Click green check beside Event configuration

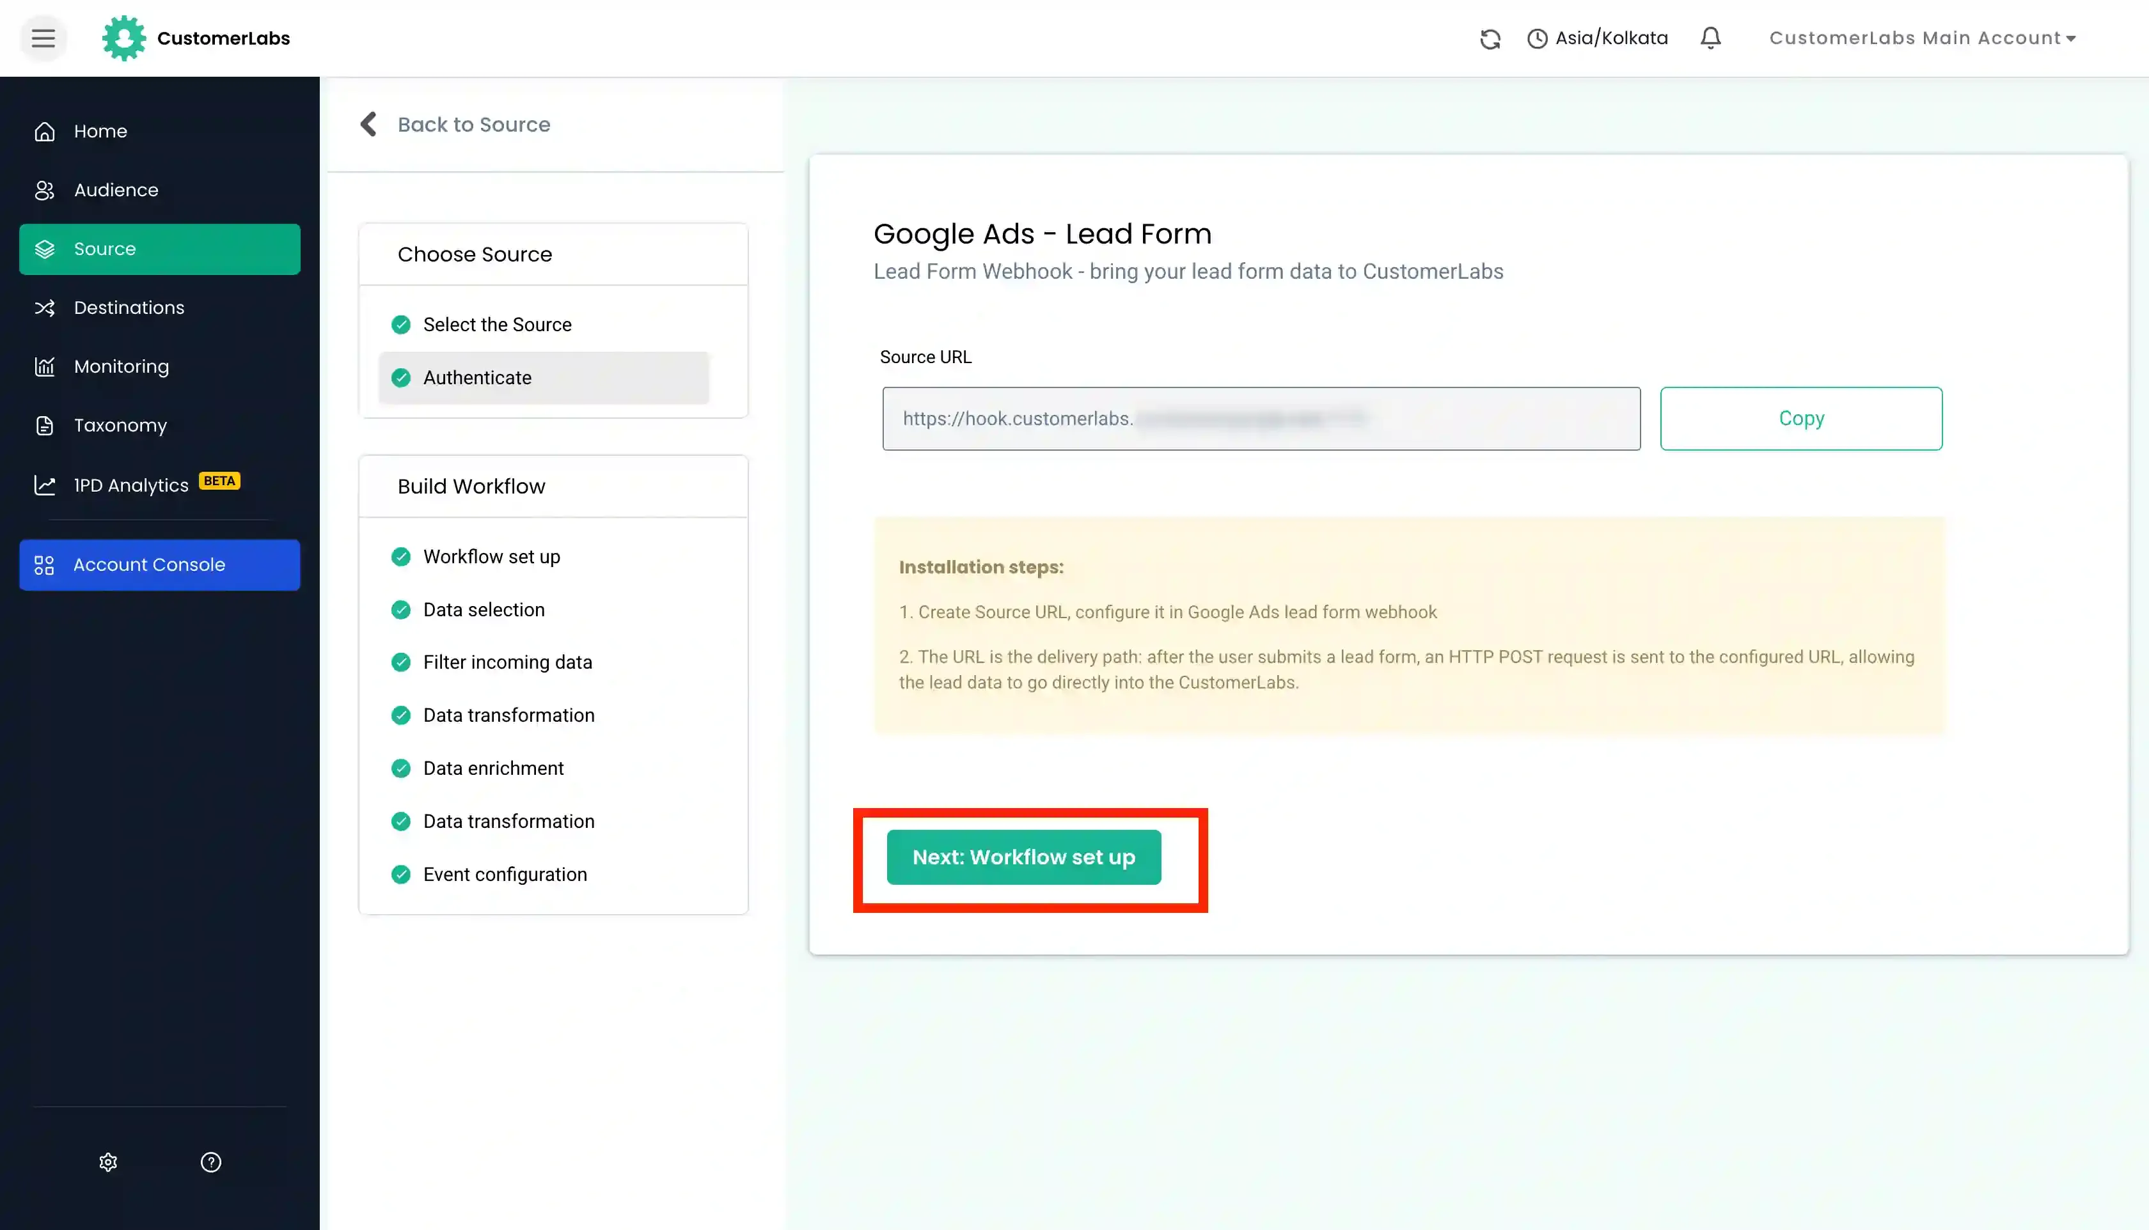[x=402, y=875]
